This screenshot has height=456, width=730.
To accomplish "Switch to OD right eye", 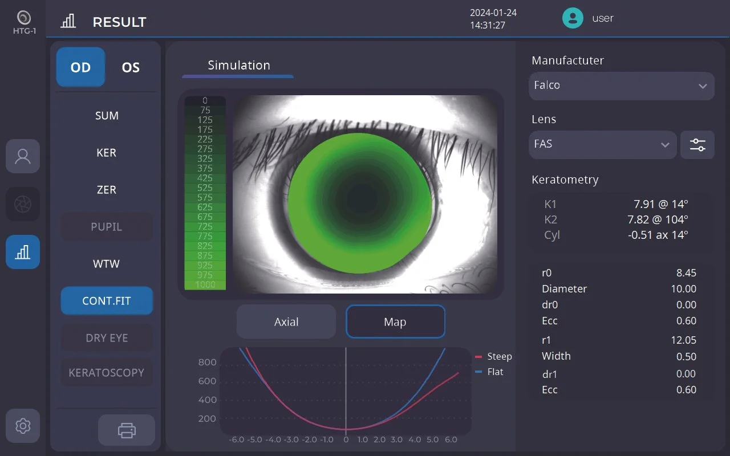I will click(80, 67).
